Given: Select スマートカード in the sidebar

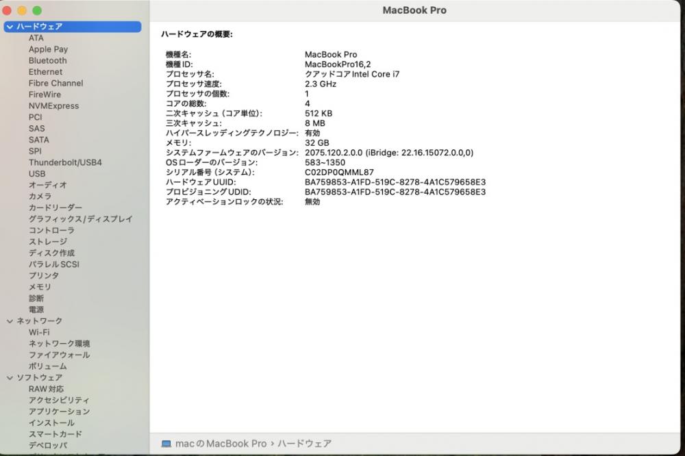Looking at the screenshot, I should [x=55, y=435].
